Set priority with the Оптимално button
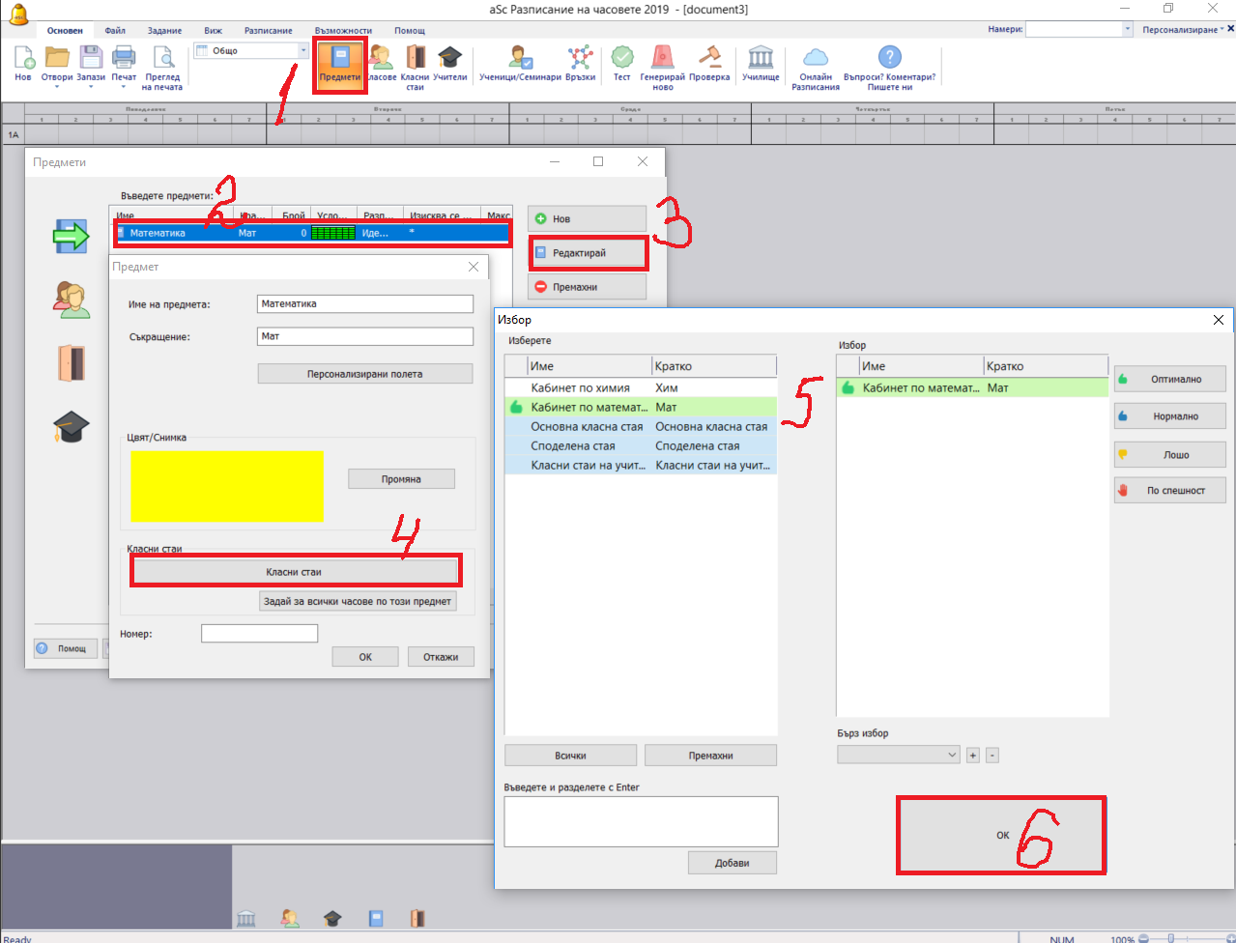The image size is (1236, 943). point(1169,379)
